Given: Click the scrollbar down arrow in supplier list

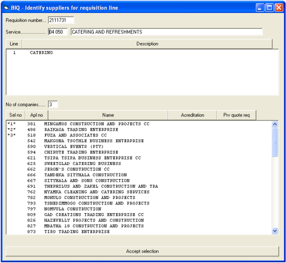Looking at the screenshot, I should 275,231.
